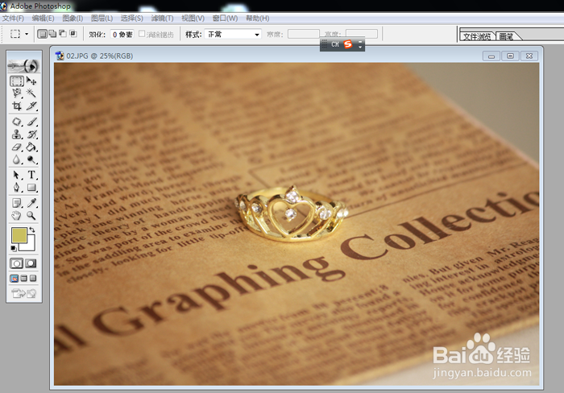
Task: Select the Type tool
Action: click(x=31, y=175)
